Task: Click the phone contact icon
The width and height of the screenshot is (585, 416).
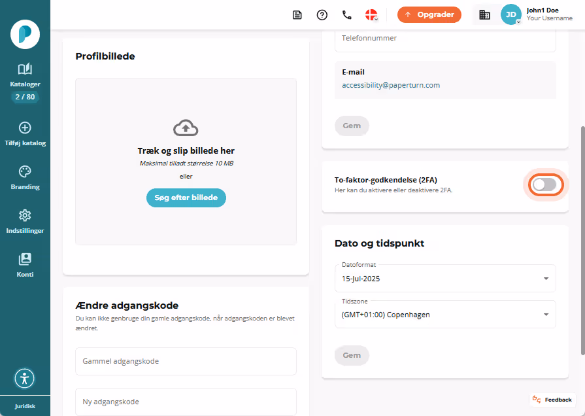Action: pos(347,15)
